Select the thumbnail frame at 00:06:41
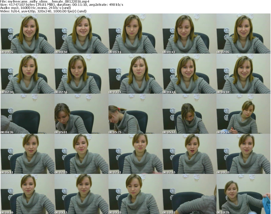The image size is (271, 214). click(28, 154)
